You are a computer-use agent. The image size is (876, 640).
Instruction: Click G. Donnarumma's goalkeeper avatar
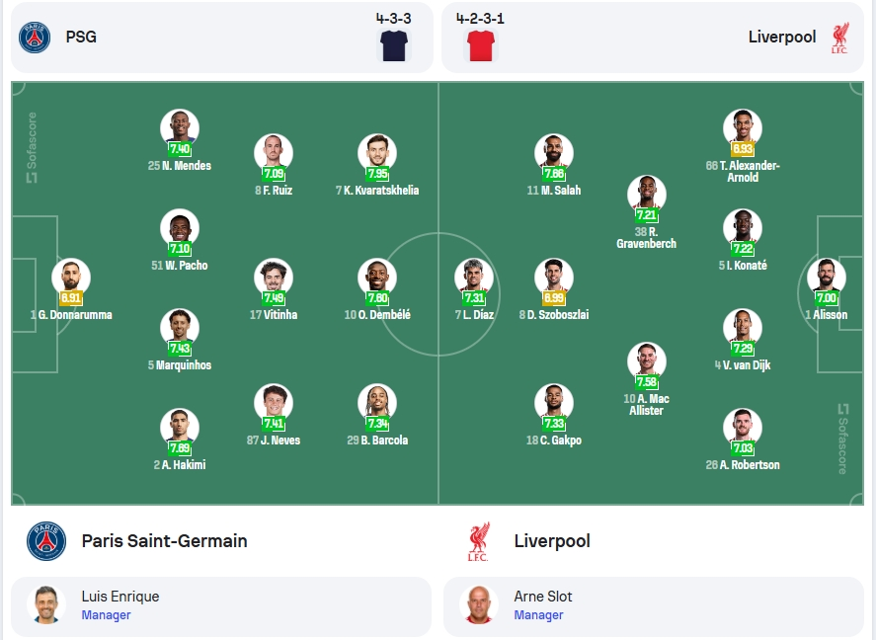71,278
